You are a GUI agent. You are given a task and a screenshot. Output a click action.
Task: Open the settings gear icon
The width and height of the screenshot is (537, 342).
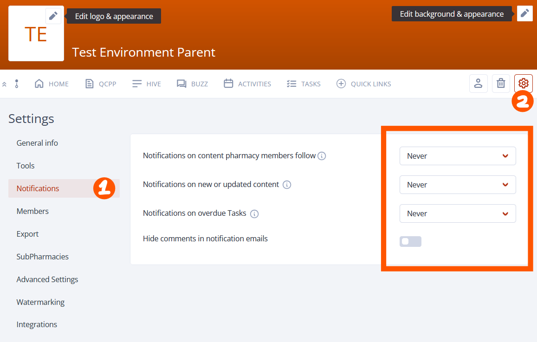click(523, 83)
